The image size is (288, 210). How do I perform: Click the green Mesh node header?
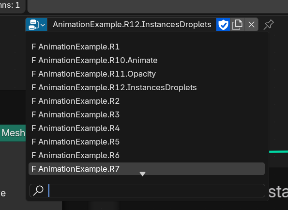[x=13, y=133]
